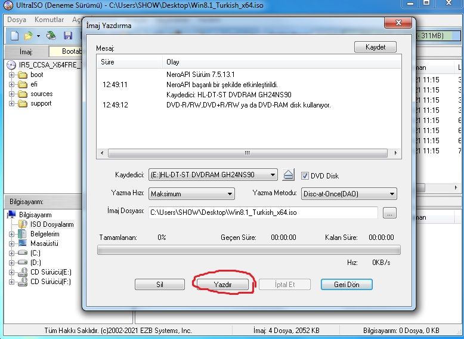This screenshot has width=464, height=339.
Task: Expand the CD Sürücü(F:) node
Action: [11, 282]
